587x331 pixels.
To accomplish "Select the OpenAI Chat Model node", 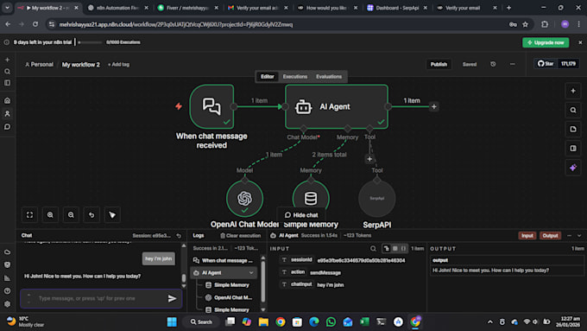I will pos(244,198).
